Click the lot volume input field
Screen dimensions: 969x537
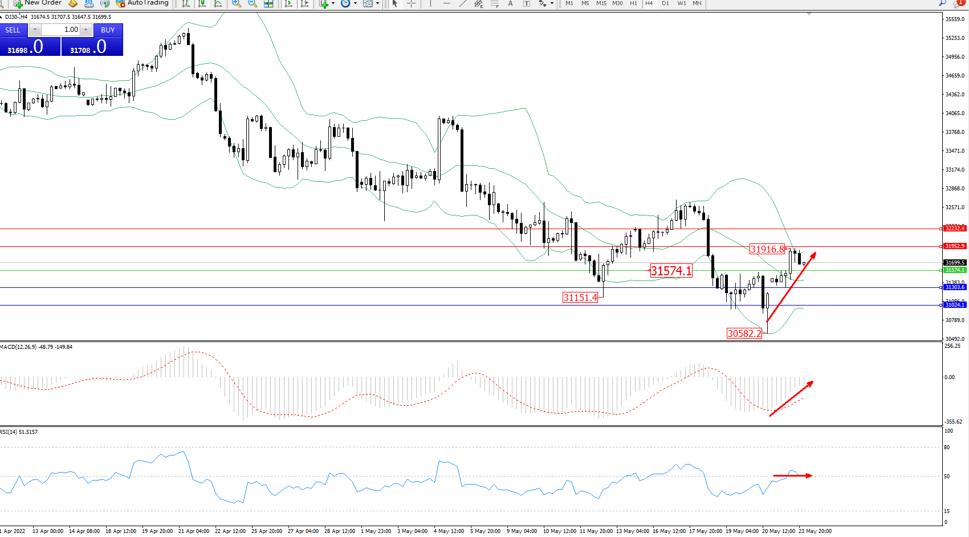click(60, 30)
